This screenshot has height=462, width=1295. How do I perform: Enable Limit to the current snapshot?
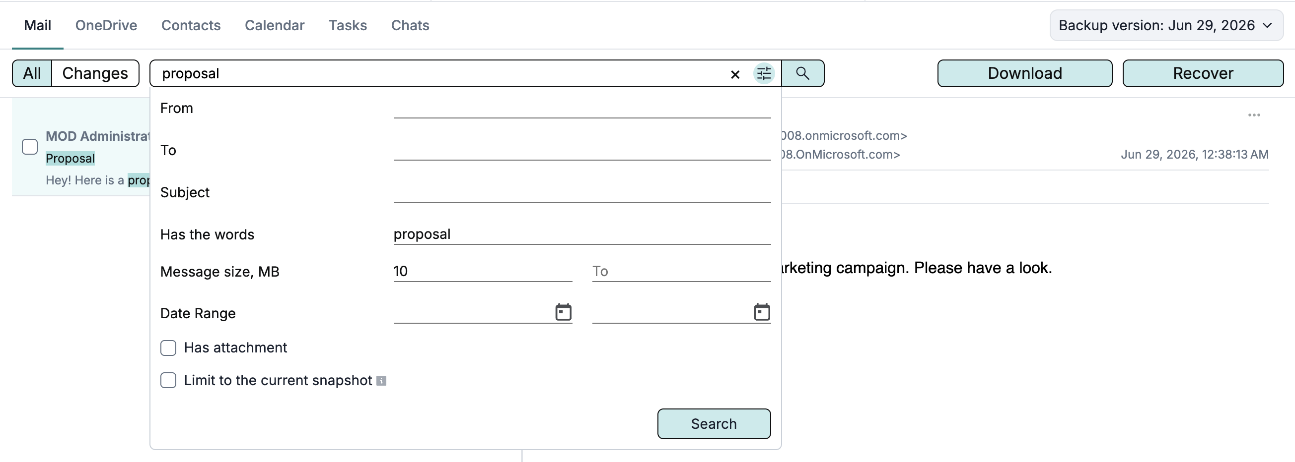pos(168,380)
